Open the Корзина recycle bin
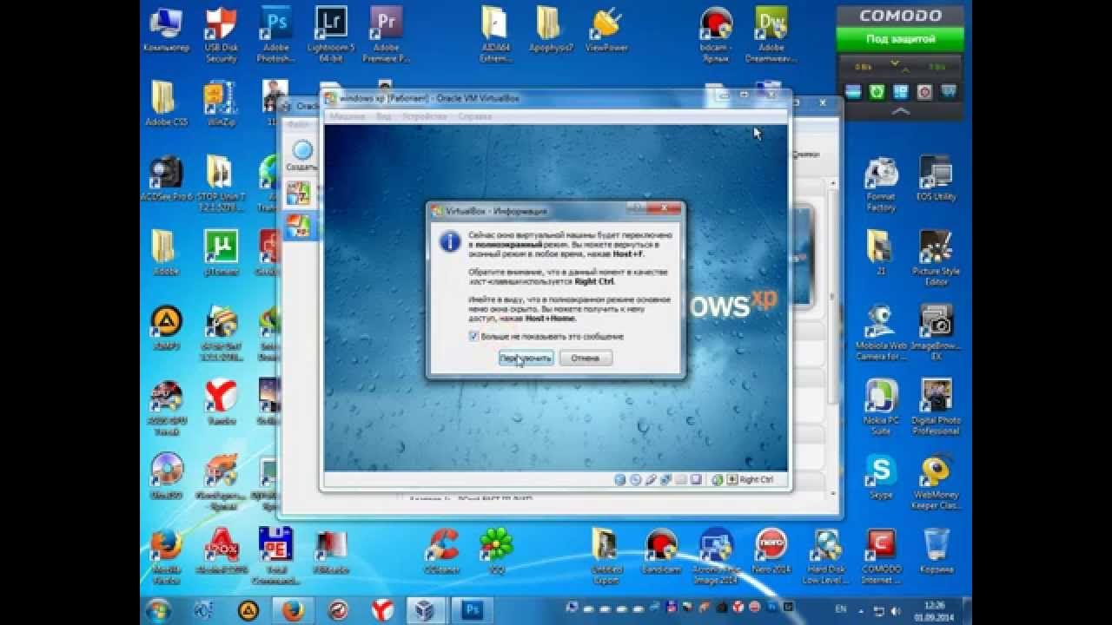 pyautogui.click(x=936, y=551)
